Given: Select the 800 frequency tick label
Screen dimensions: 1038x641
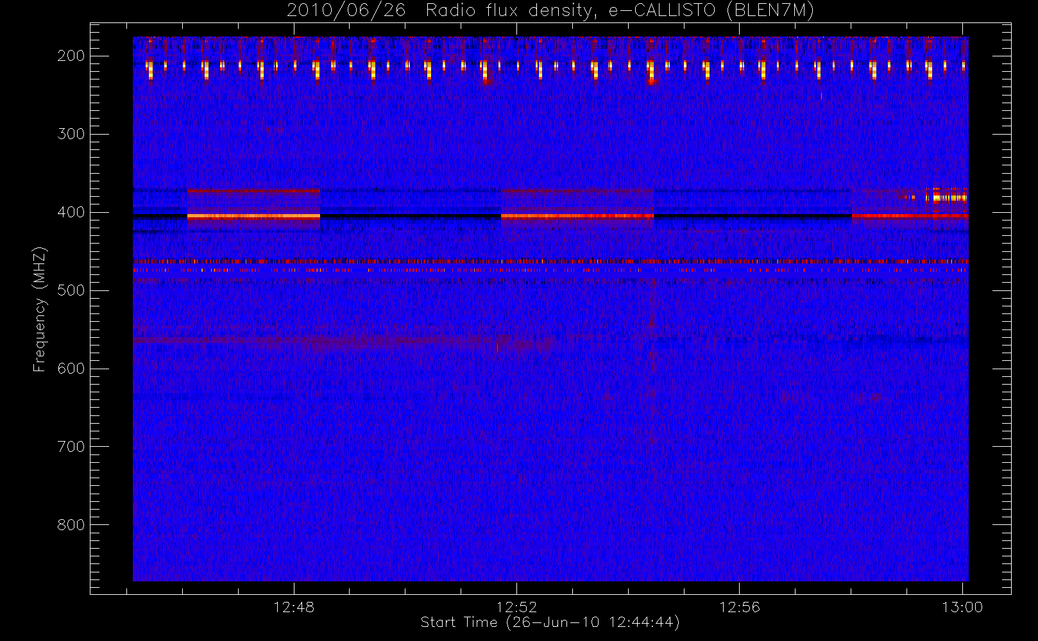Looking at the screenshot, I should [x=71, y=525].
